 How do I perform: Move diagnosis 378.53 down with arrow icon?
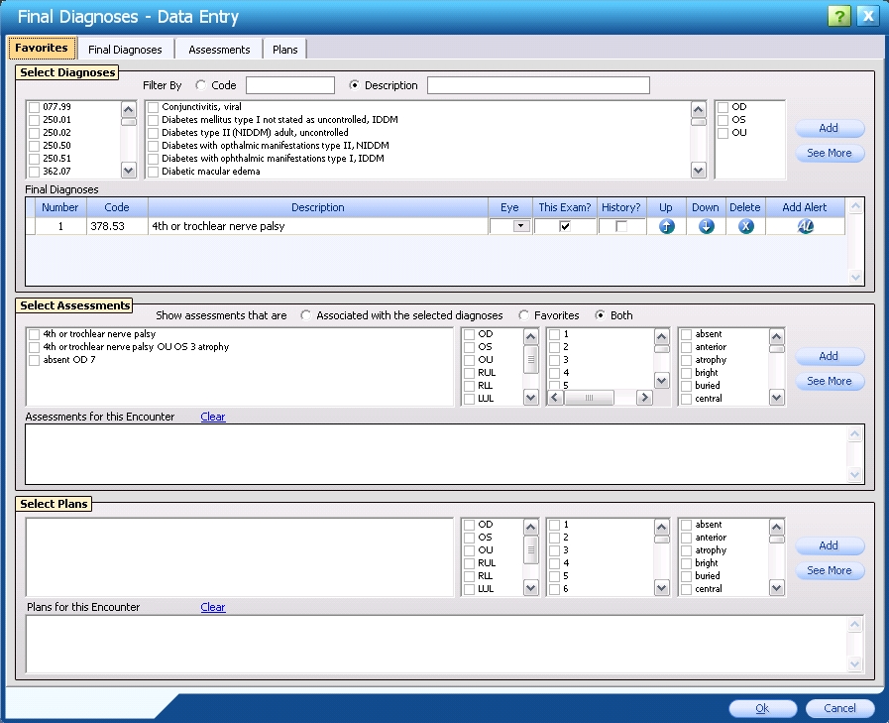coord(706,226)
